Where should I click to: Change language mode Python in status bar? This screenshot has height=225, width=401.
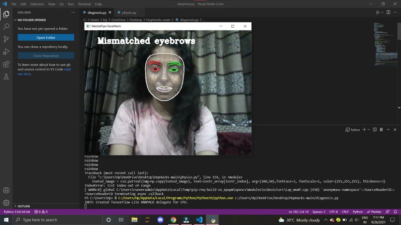[358, 212]
